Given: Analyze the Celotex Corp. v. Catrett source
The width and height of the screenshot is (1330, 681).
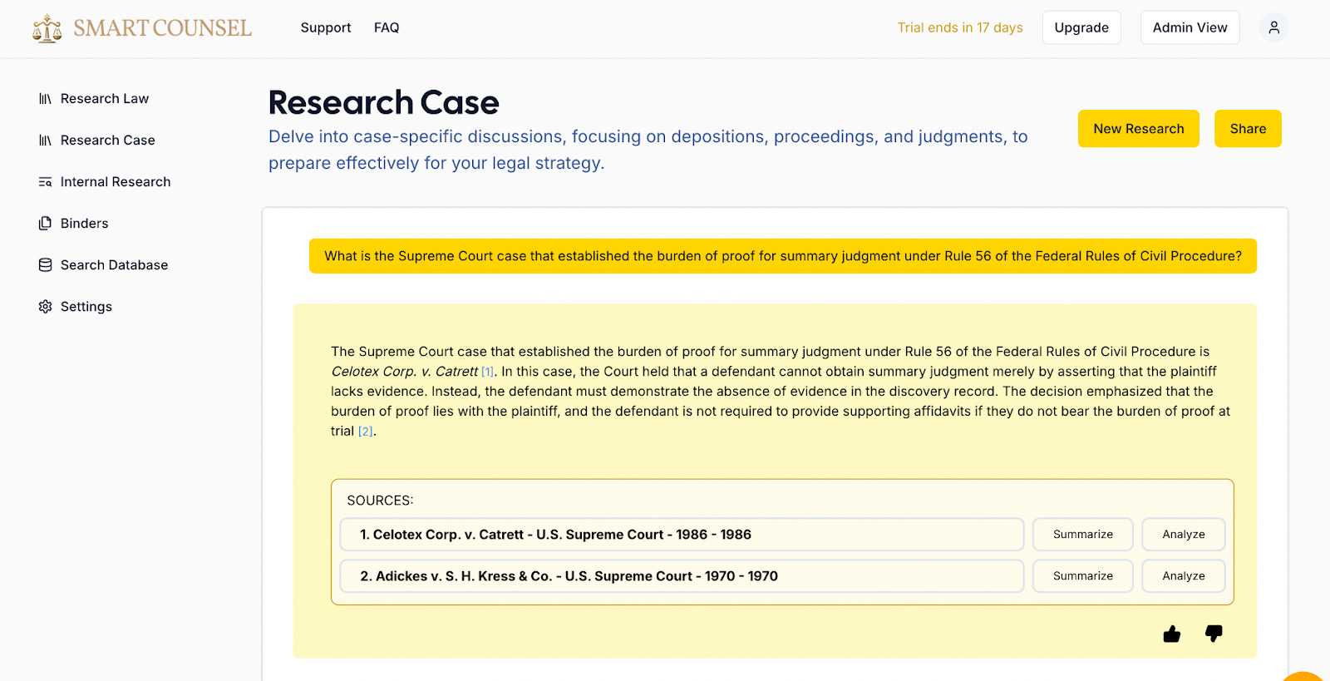Looking at the screenshot, I should [x=1184, y=535].
